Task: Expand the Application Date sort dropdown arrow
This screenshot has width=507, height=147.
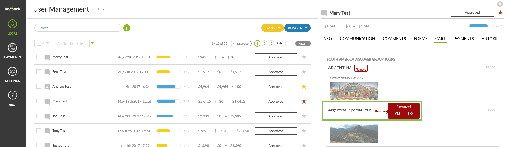Action: coord(92,43)
